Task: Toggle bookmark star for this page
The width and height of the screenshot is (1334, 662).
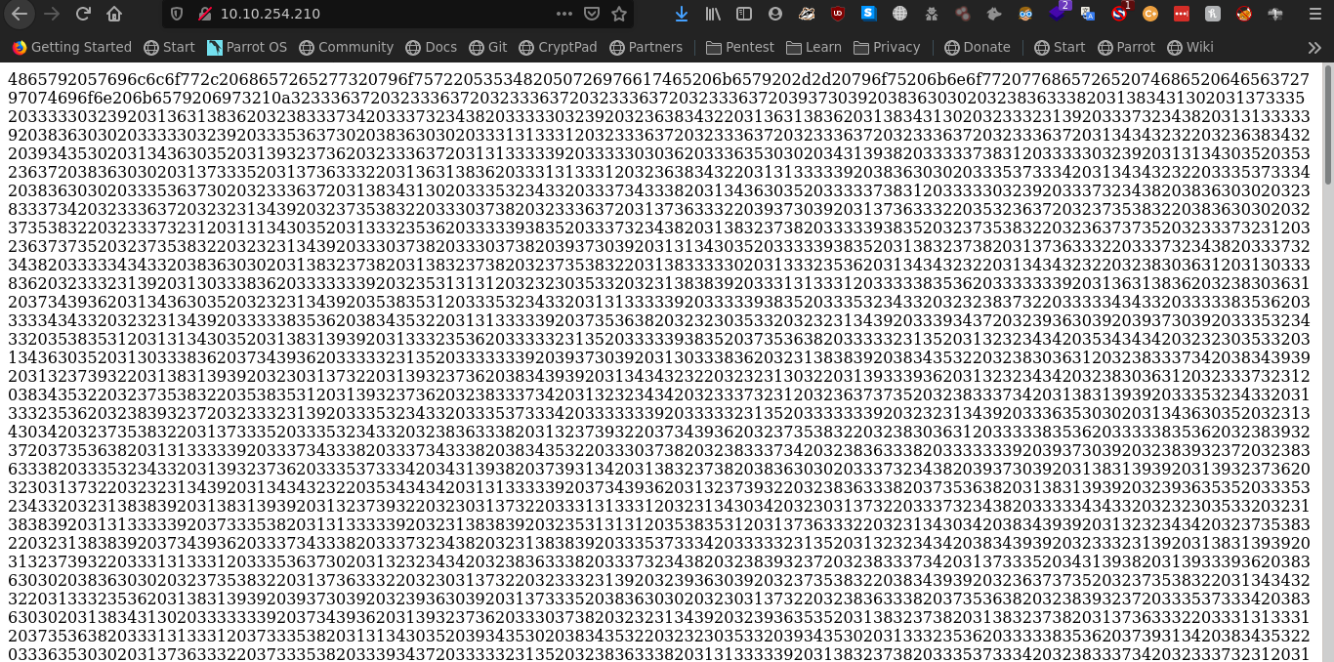Action: coord(619,14)
